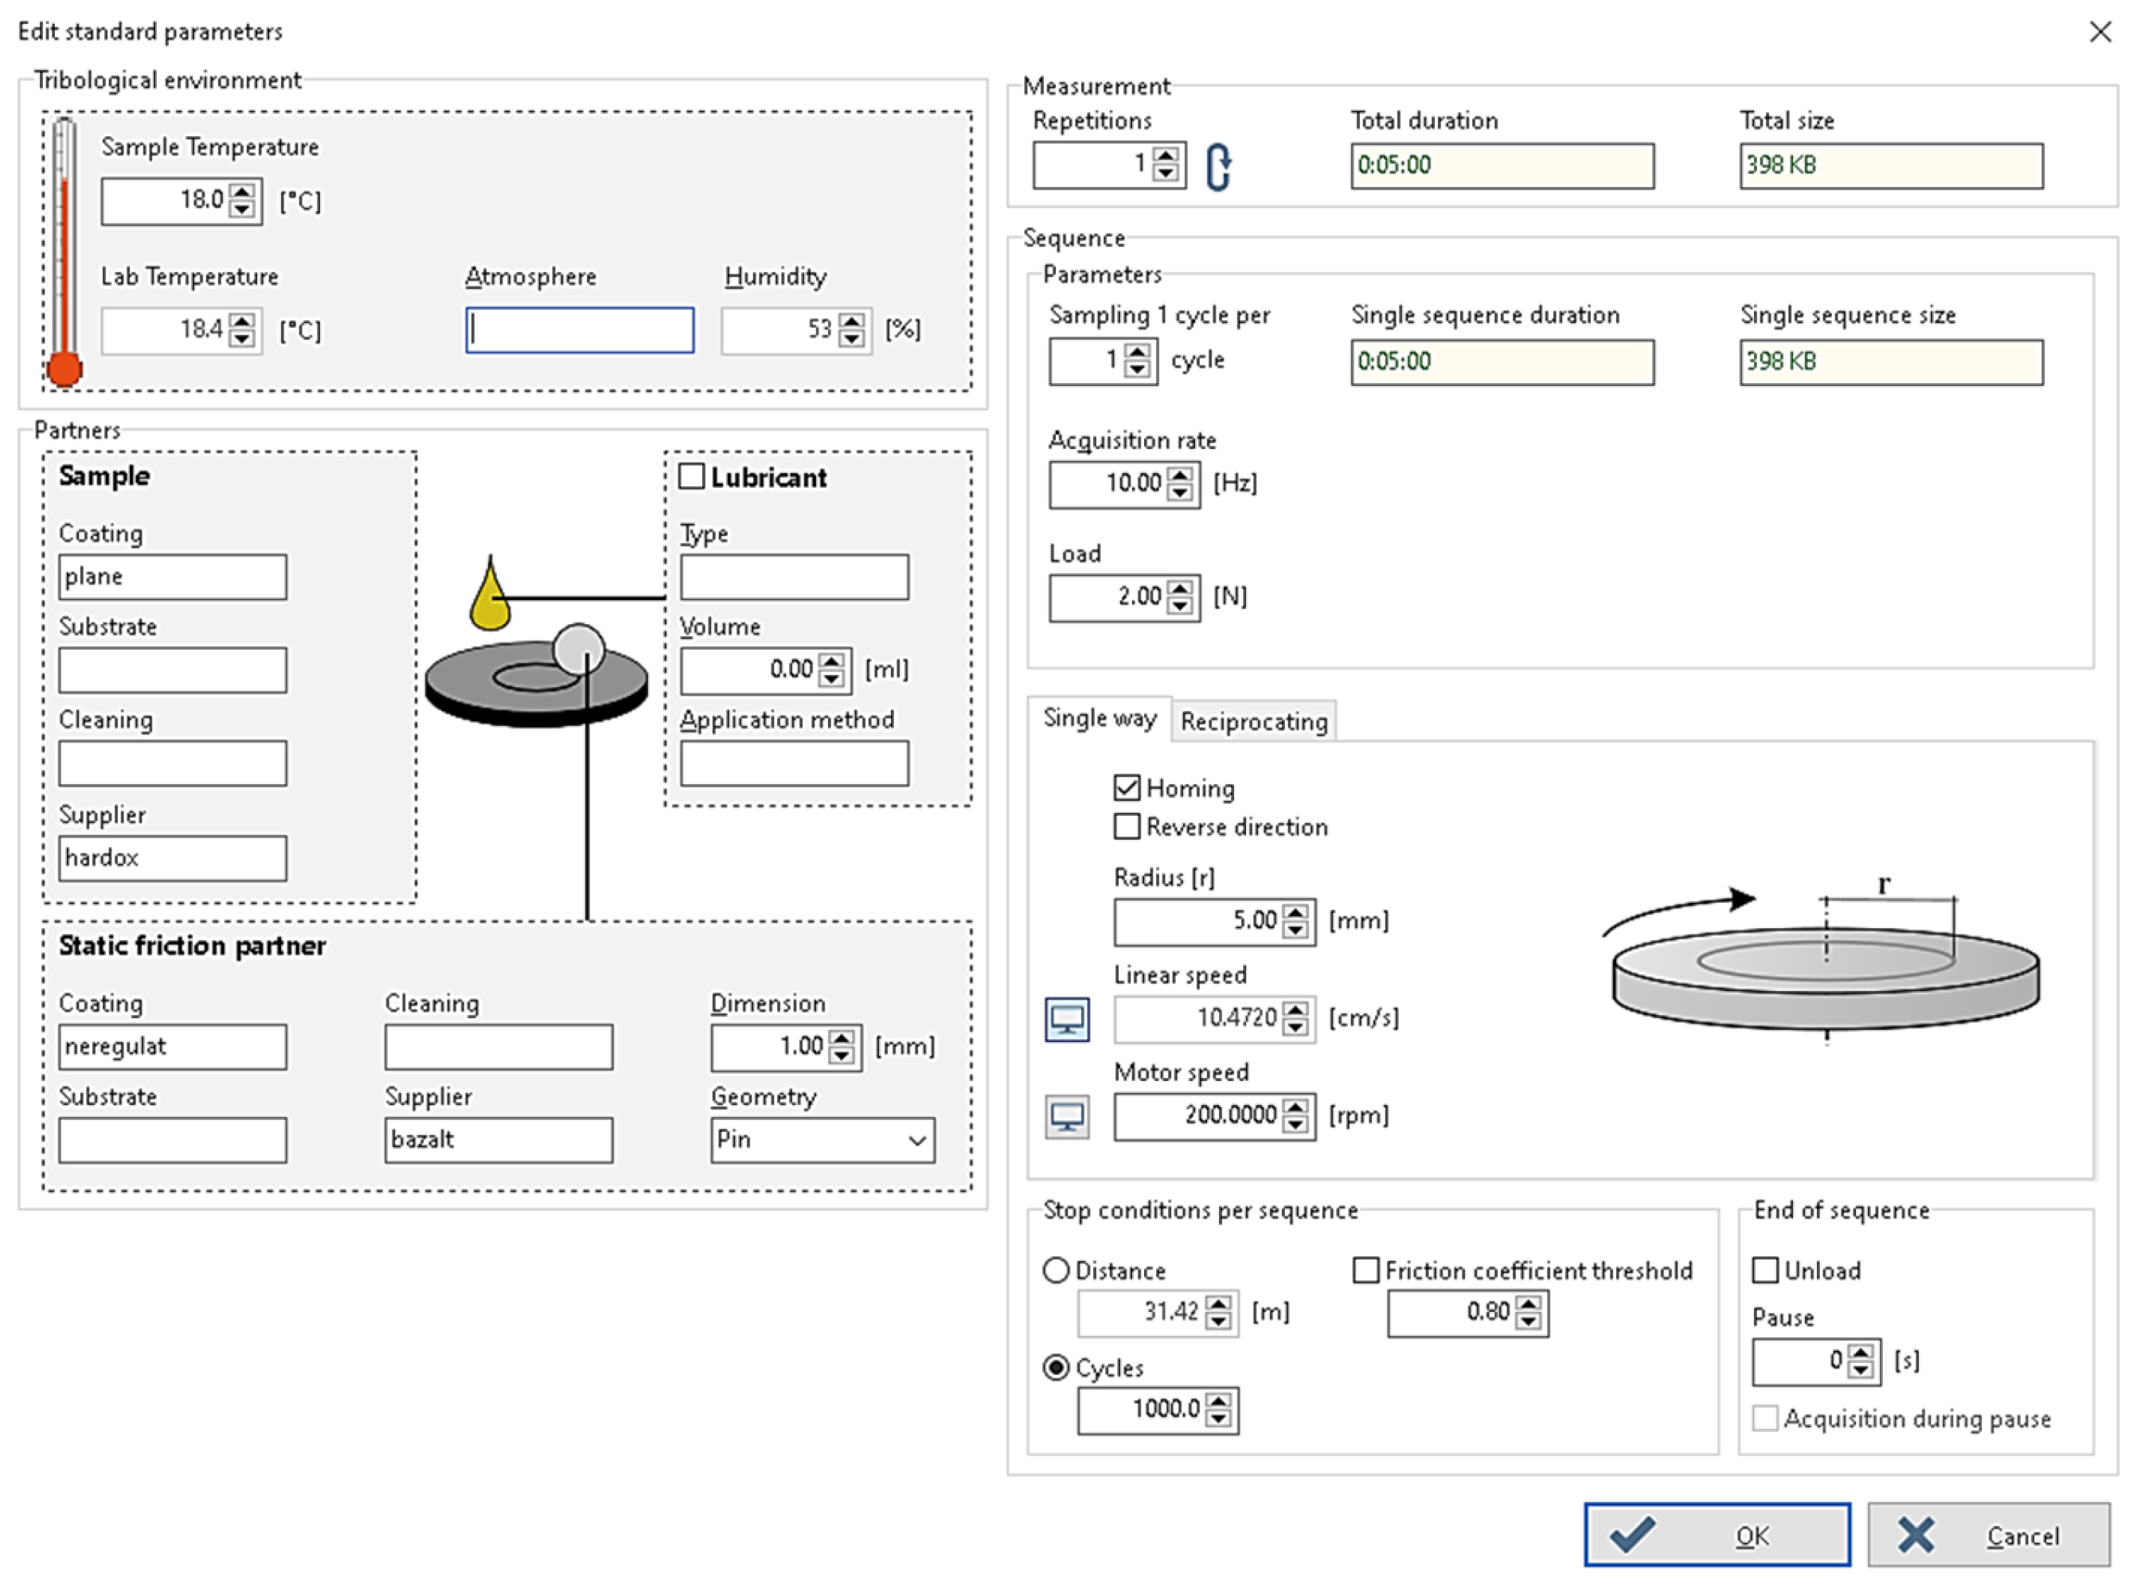Click the pin-on-disc diagram image
2137x1585 pixels.
[537, 677]
